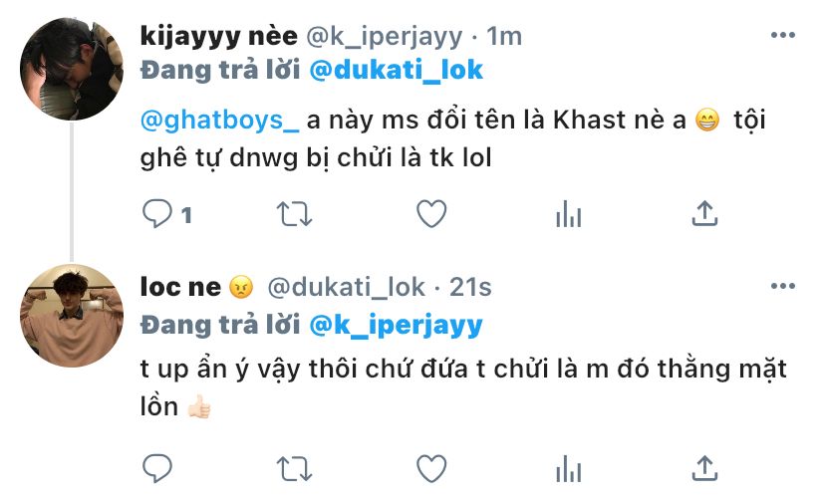The height and width of the screenshot is (500, 825).
Task: Reply to loc ne's tweet
Action: pyautogui.click(x=156, y=468)
